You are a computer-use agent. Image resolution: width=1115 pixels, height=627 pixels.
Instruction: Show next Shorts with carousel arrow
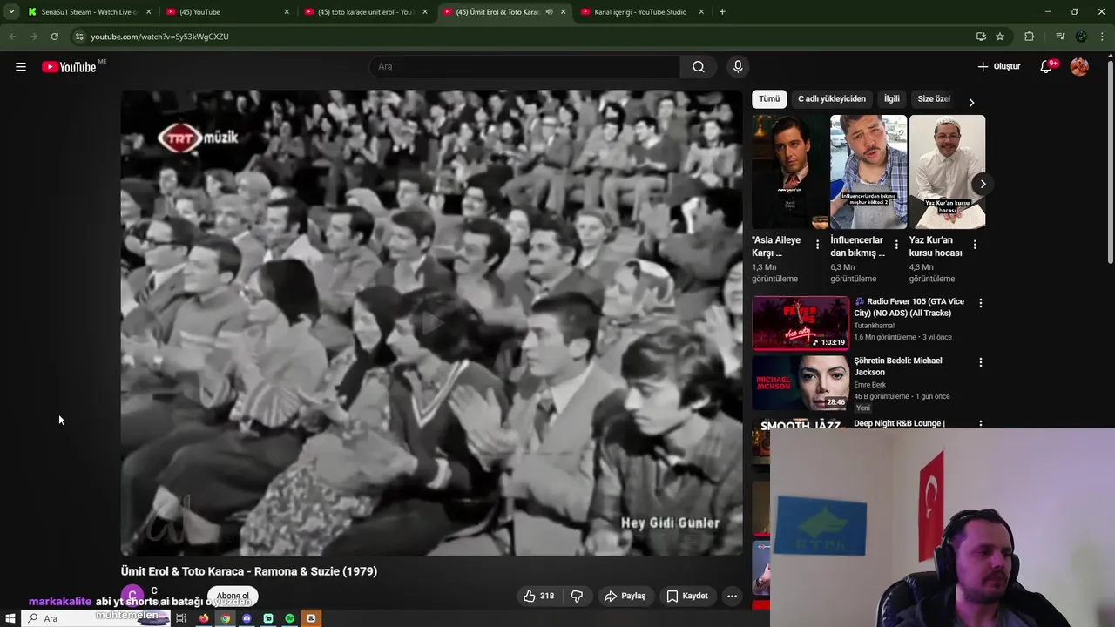[x=983, y=184]
